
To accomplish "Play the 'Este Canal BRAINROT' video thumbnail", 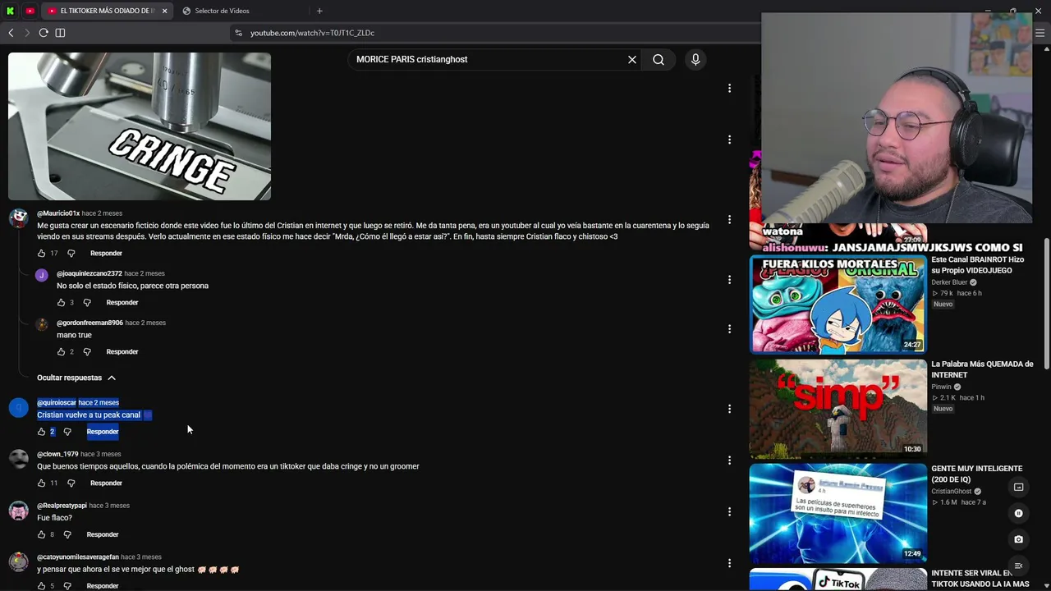I will [x=838, y=304].
